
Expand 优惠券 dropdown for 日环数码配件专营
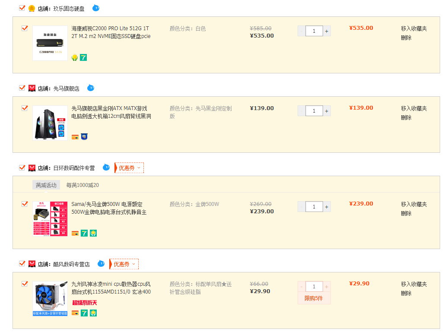(130, 168)
